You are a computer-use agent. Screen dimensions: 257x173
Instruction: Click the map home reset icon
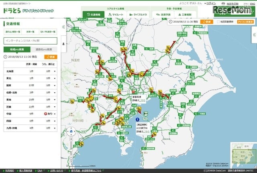(x=71, y=131)
